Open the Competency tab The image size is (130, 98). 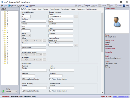click(x=81, y=9)
